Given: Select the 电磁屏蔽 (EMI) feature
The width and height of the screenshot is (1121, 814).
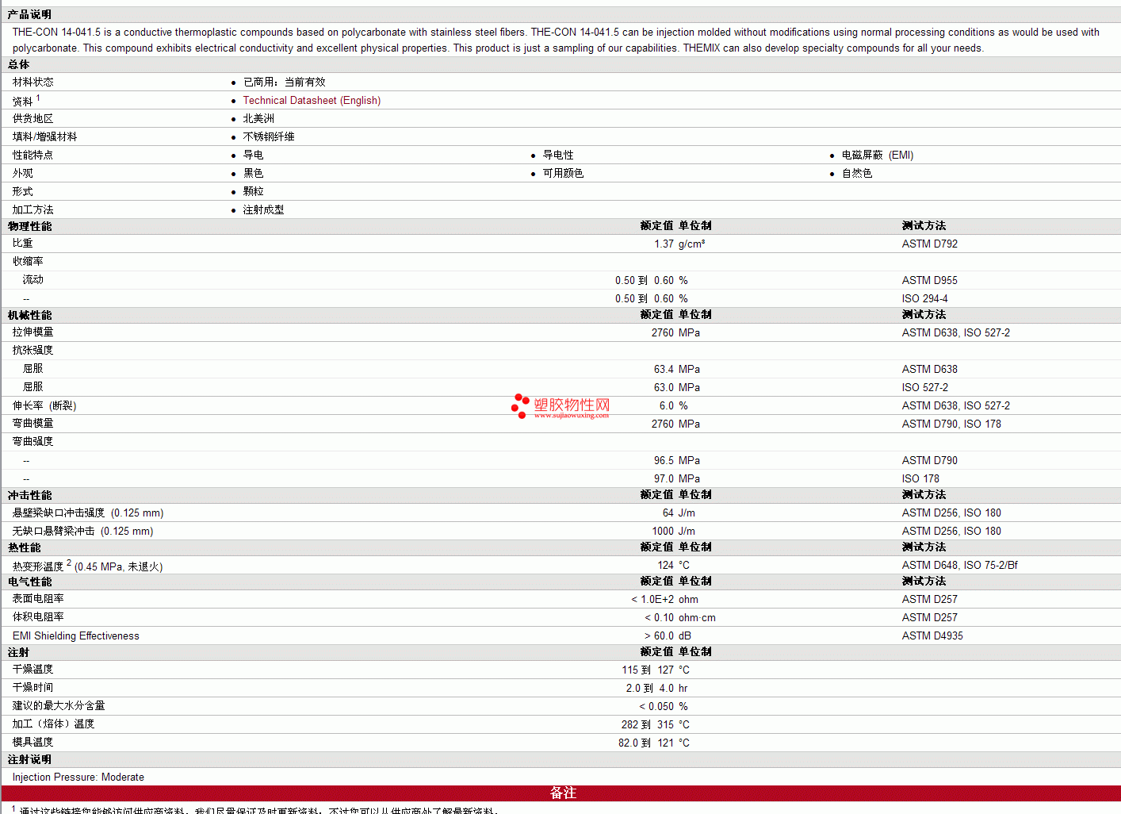Looking at the screenshot, I should pos(878,156).
